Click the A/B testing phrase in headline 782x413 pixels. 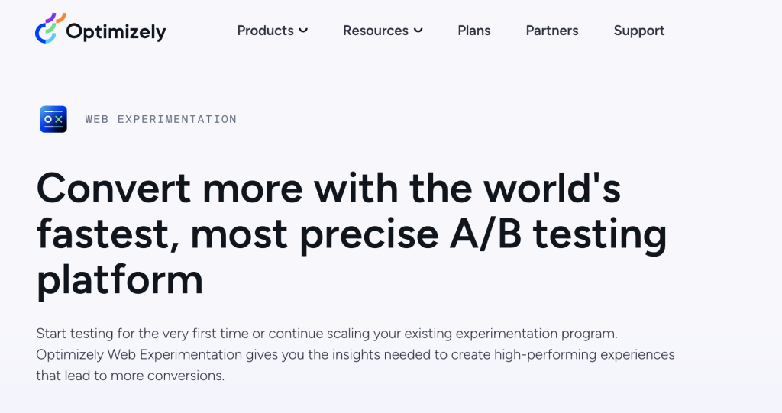click(558, 234)
